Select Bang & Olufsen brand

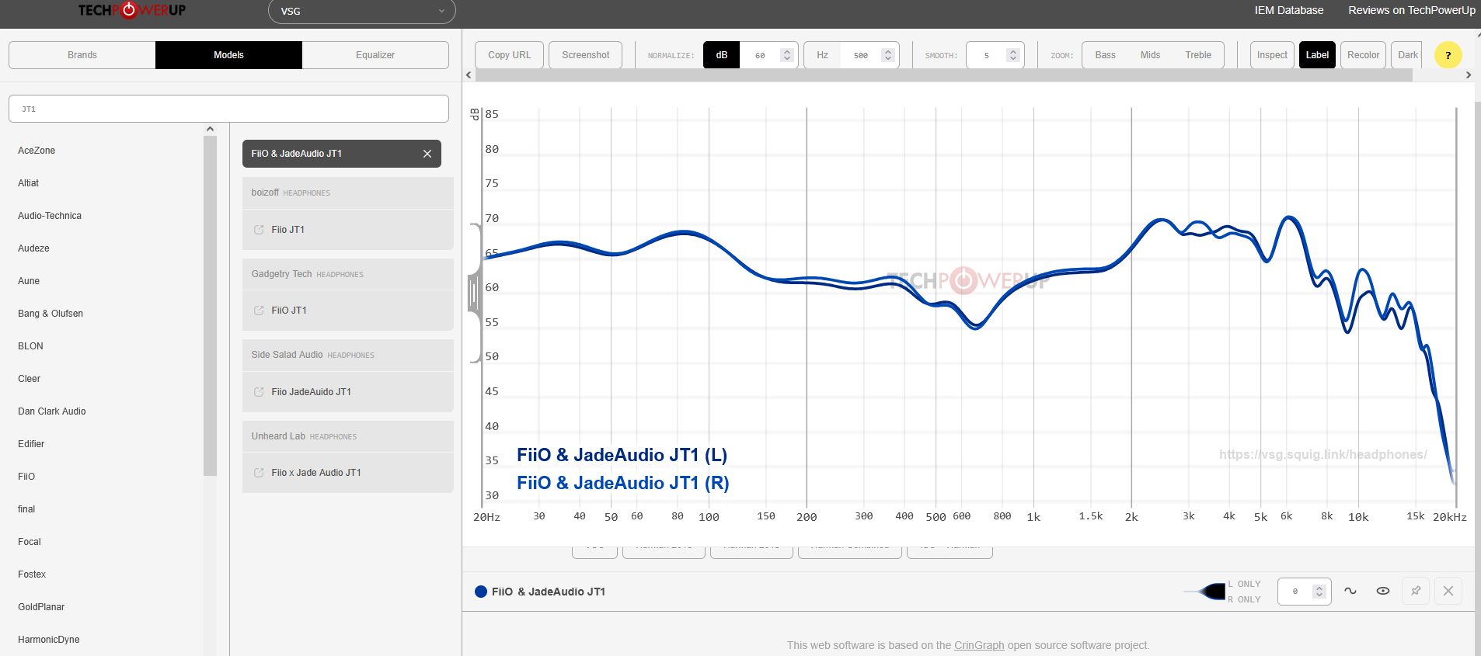coord(51,314)
